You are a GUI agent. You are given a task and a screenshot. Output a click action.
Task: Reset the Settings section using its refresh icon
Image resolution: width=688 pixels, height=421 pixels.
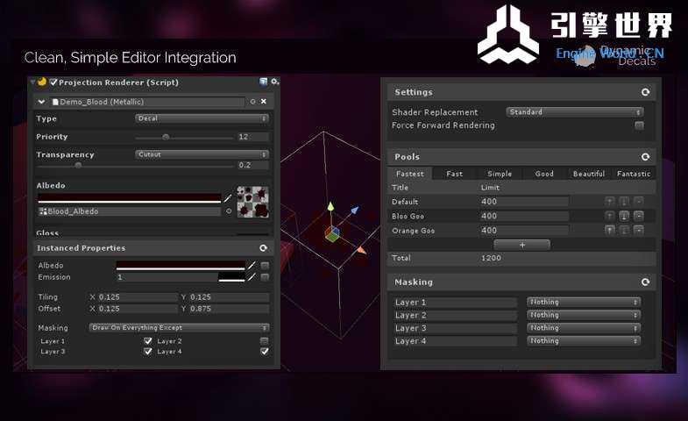click(x=646, y=92)
